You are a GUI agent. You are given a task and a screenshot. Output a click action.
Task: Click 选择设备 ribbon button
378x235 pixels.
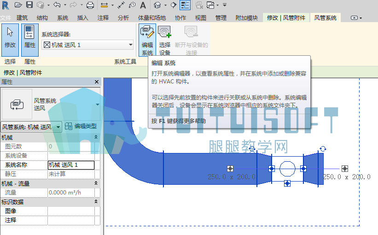tap(165, 40)
